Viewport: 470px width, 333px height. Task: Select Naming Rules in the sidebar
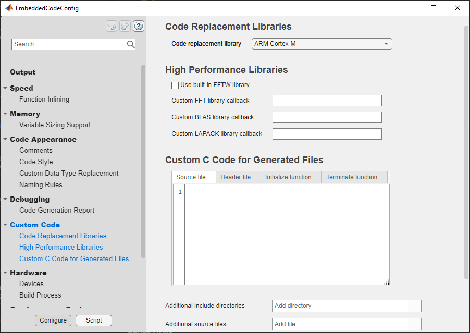point(41,184)
